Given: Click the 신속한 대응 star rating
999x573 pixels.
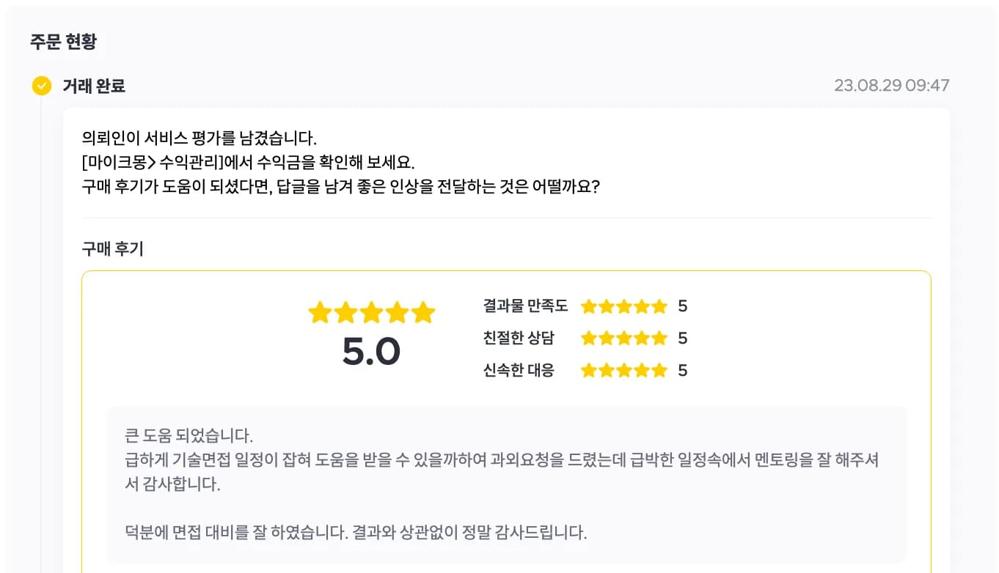Looking at the screenshot, I should coord(624,371).
